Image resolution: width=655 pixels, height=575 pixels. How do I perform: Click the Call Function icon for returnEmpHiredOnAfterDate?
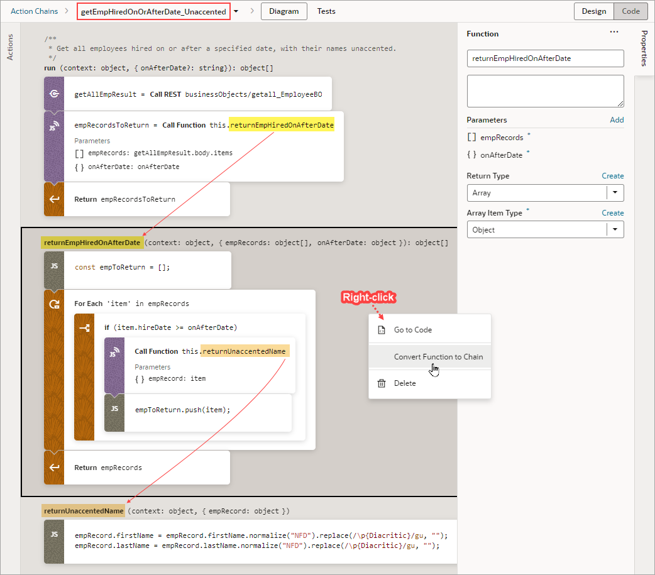[54, 125]
